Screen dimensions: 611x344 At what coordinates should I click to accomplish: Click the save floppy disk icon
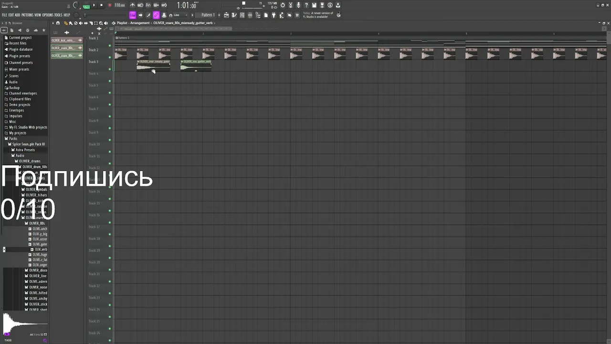[314, 5]
